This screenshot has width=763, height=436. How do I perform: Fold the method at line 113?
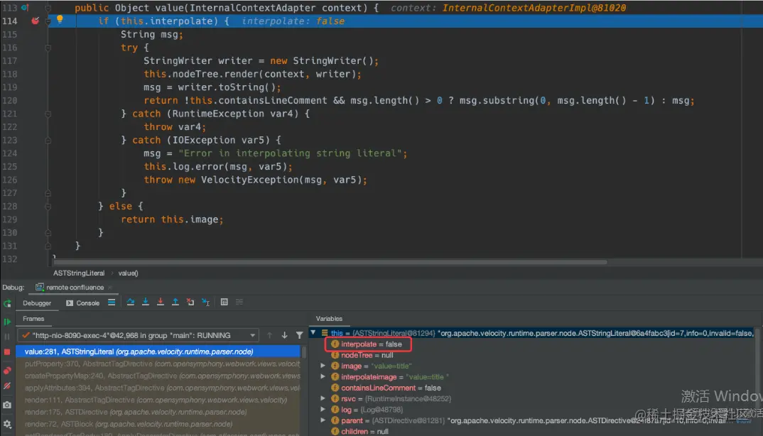pyautogui.click(x=48, y=8)
